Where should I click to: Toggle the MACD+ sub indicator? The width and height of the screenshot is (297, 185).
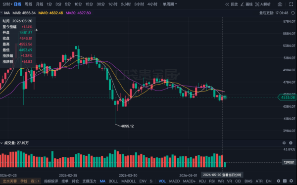pos(189,181)
